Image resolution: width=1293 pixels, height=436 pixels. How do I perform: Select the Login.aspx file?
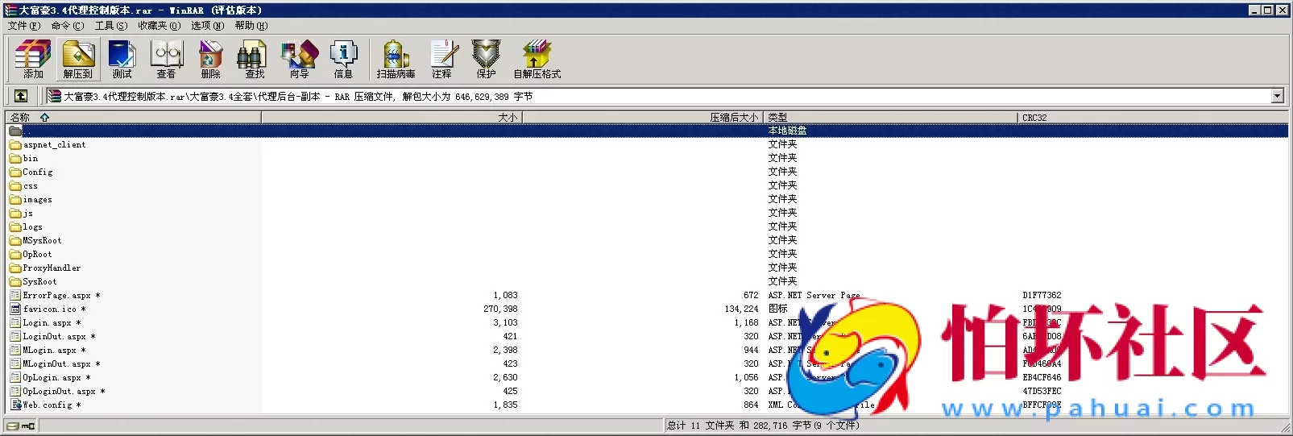(x=52, y=323)
